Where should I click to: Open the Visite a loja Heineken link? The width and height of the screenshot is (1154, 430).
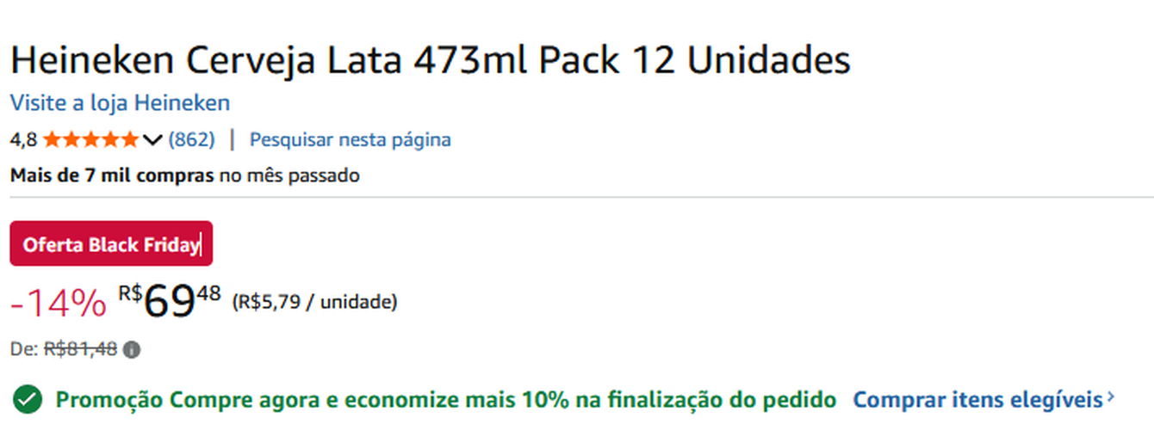120,103
